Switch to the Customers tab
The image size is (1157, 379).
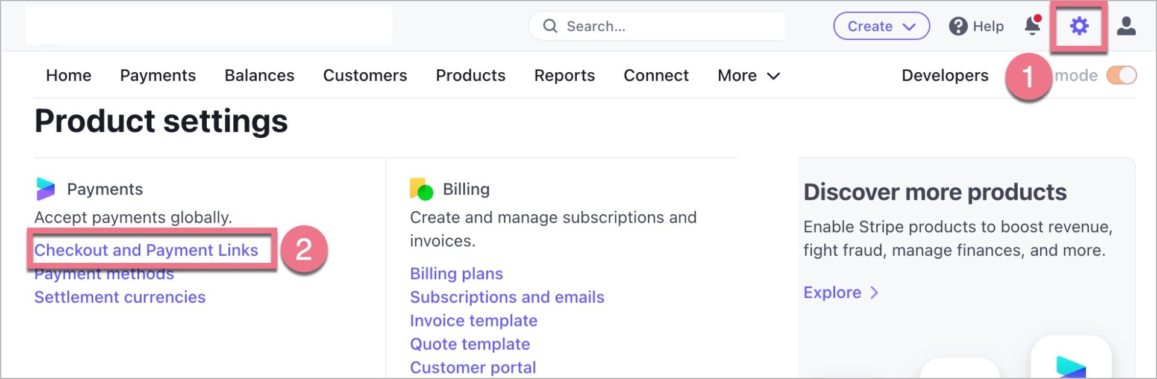coord(365,76)
